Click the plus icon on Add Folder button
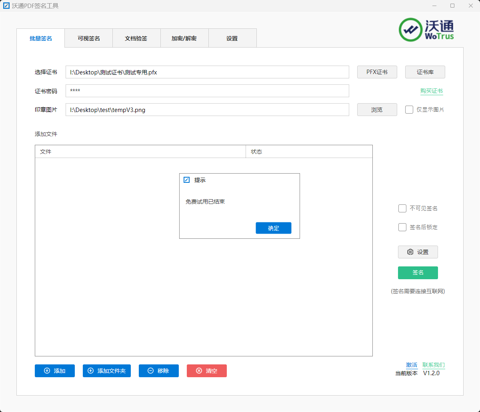This screenshot has width=480, height=412. [x=90, y=371]
